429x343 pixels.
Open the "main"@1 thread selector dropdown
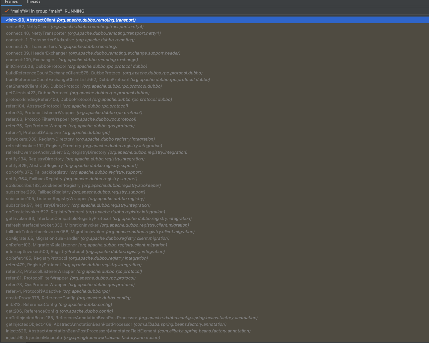click(215, 11)
